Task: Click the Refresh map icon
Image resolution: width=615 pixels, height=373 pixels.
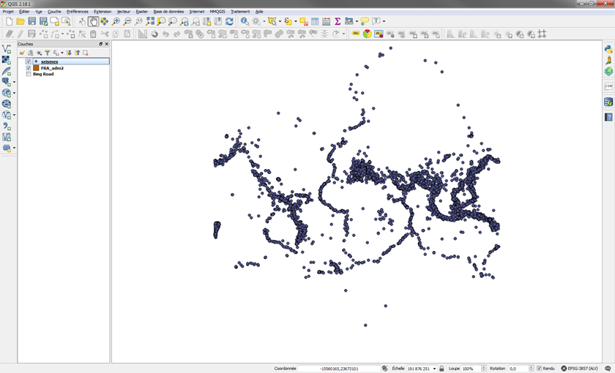Action: point(229,22)
